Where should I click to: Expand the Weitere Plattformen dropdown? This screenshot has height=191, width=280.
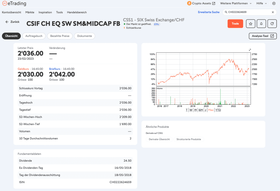click(236, 3)
